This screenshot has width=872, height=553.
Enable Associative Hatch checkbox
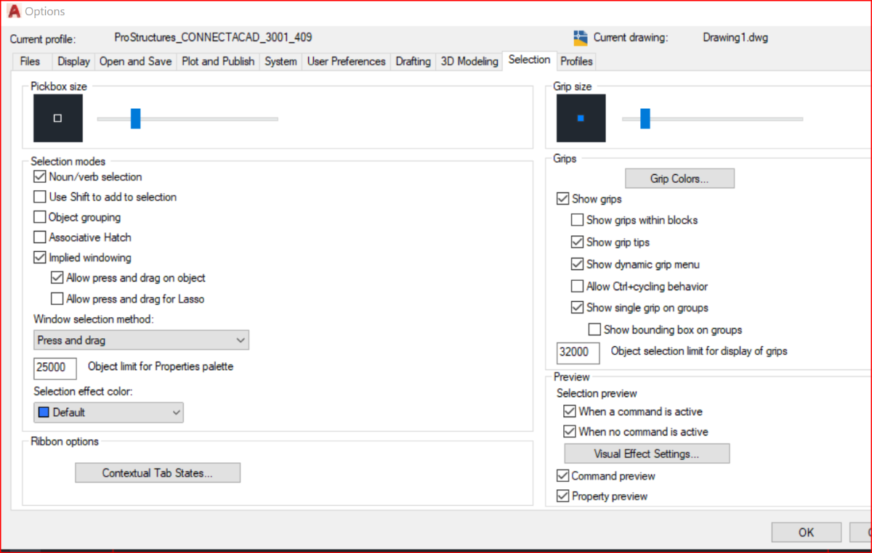point(40,237)
